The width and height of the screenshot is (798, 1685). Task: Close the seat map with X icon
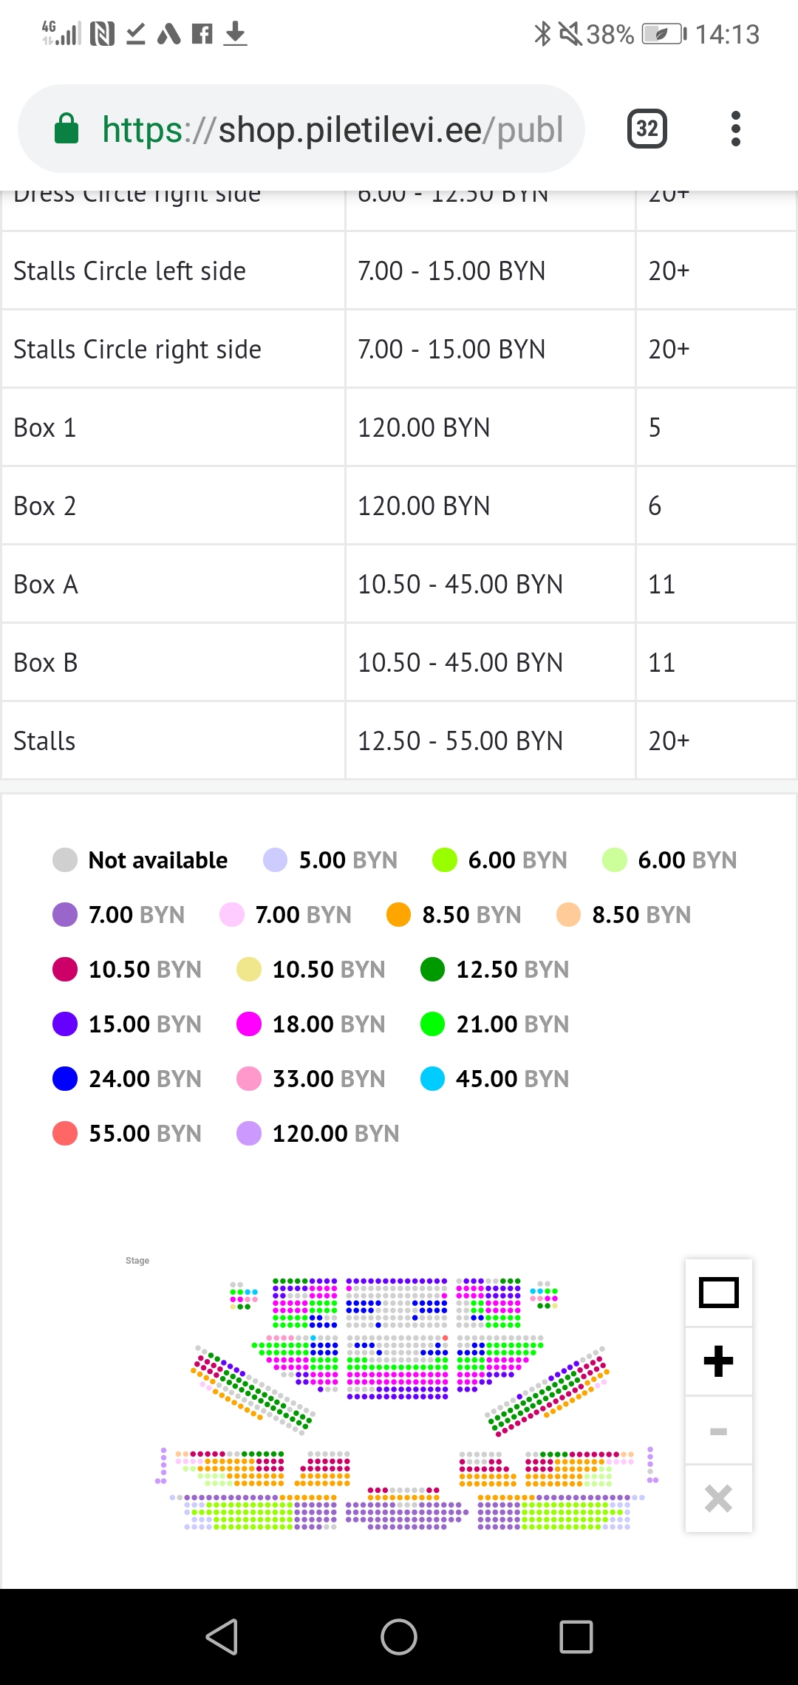click(718, 1499)
